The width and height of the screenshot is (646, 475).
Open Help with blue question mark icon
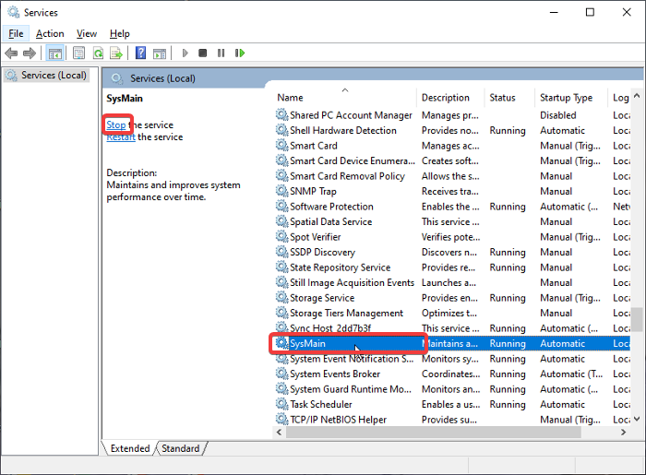click(x=140, y=53)
